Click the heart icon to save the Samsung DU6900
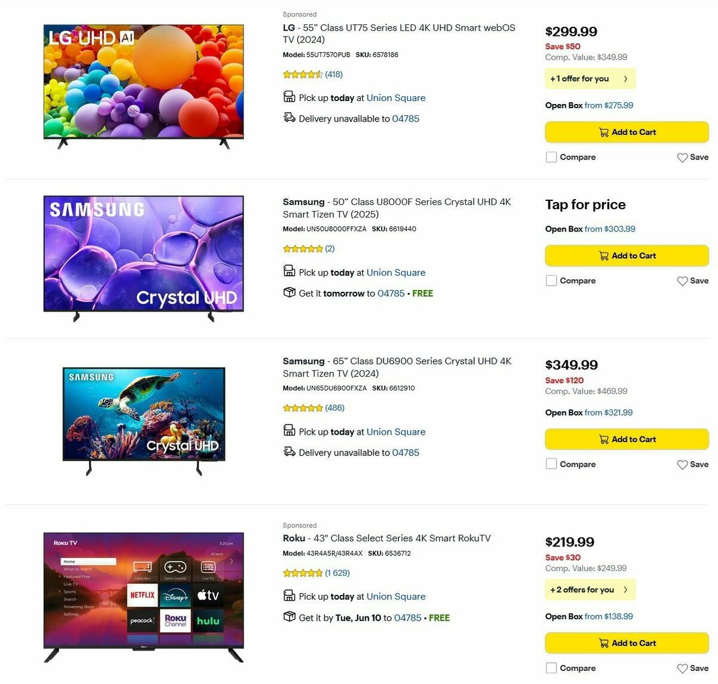The width and height of the screenshot is (718, 684). point(682,464)
